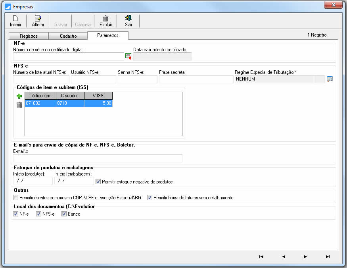Toggle the NFS-e documents checkbox

(x=38, y=214)
